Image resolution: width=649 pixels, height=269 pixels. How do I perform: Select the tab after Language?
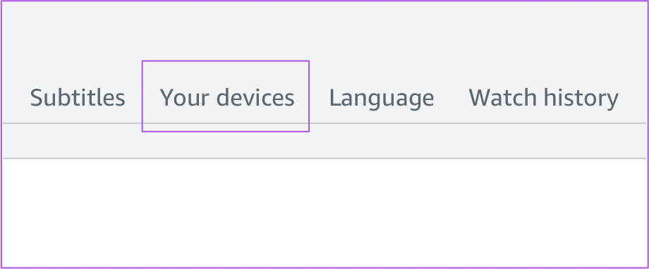[543, 99]
